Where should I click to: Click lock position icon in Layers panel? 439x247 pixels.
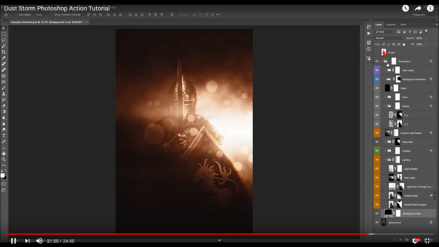[393, 44]
